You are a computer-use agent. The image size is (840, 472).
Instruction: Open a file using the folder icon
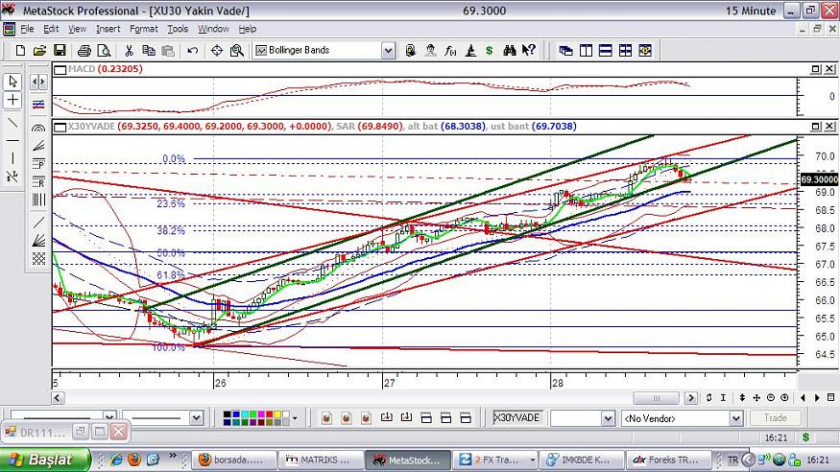(39, 50)
